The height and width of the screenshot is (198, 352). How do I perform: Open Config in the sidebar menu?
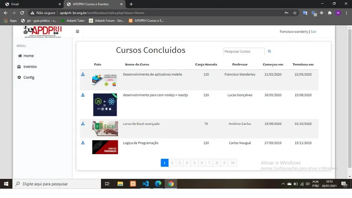pos(26,77)
